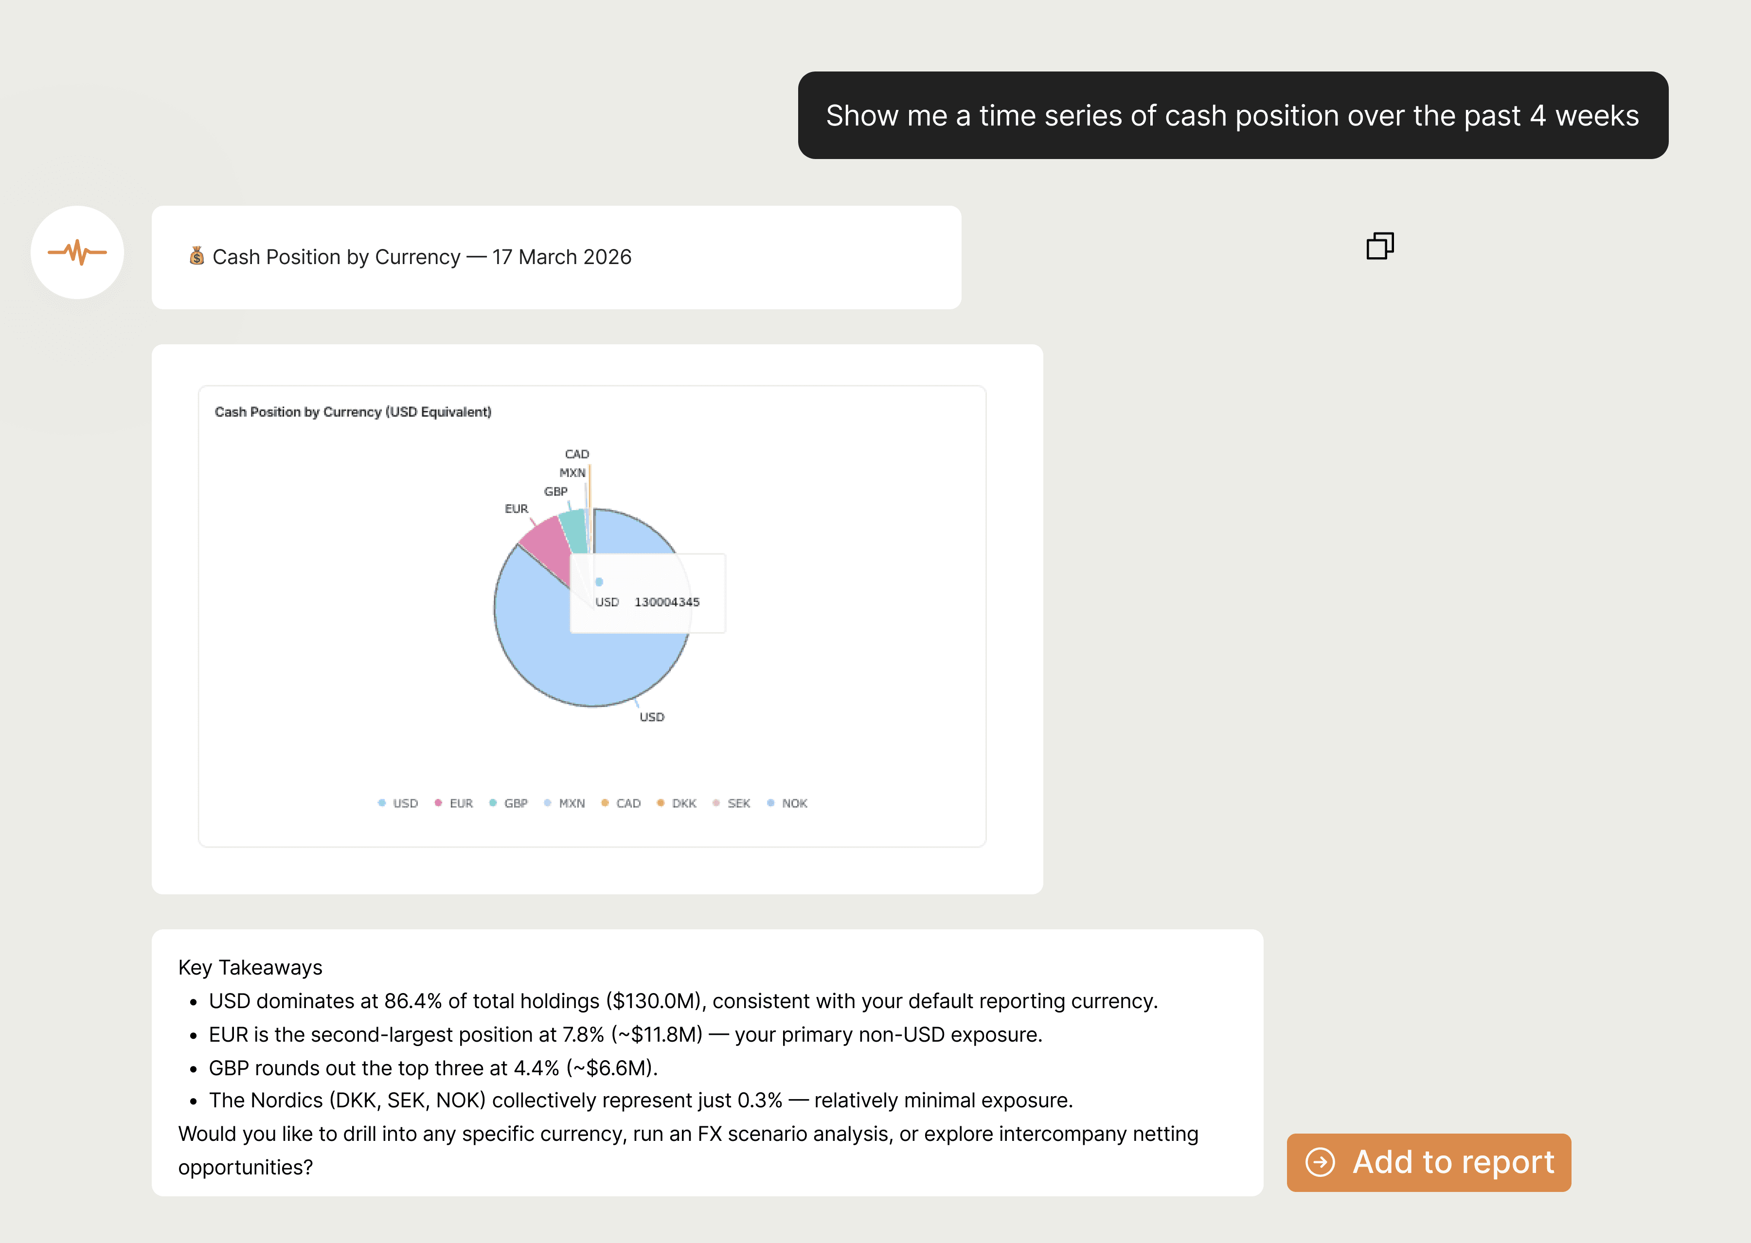Toggle GBP series in the chart legend
This screenshot has height=1243, width=1751.
(x=509, y=803)
